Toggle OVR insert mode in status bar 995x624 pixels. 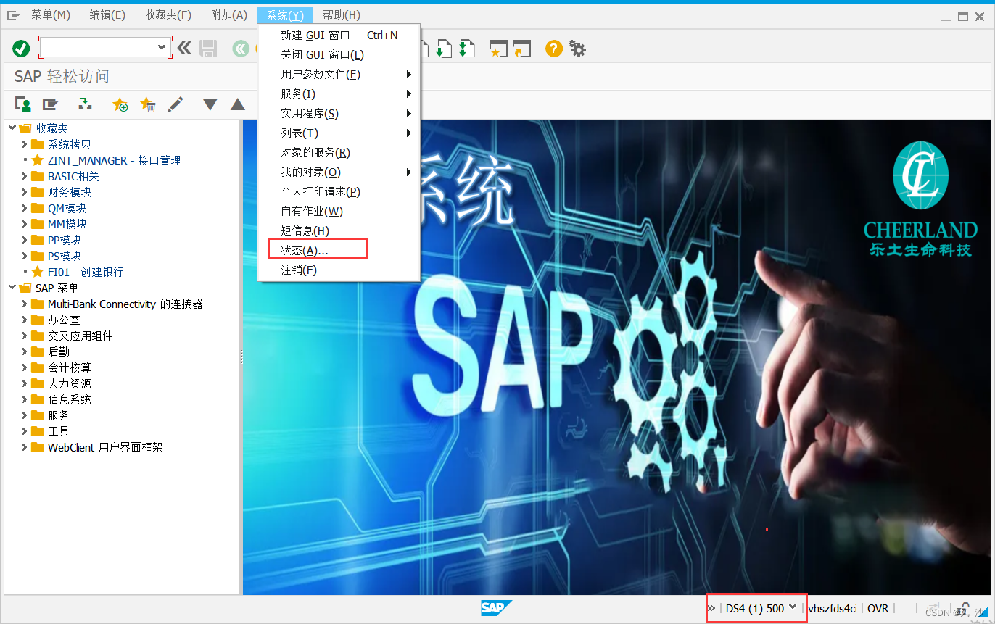point(878,608)
